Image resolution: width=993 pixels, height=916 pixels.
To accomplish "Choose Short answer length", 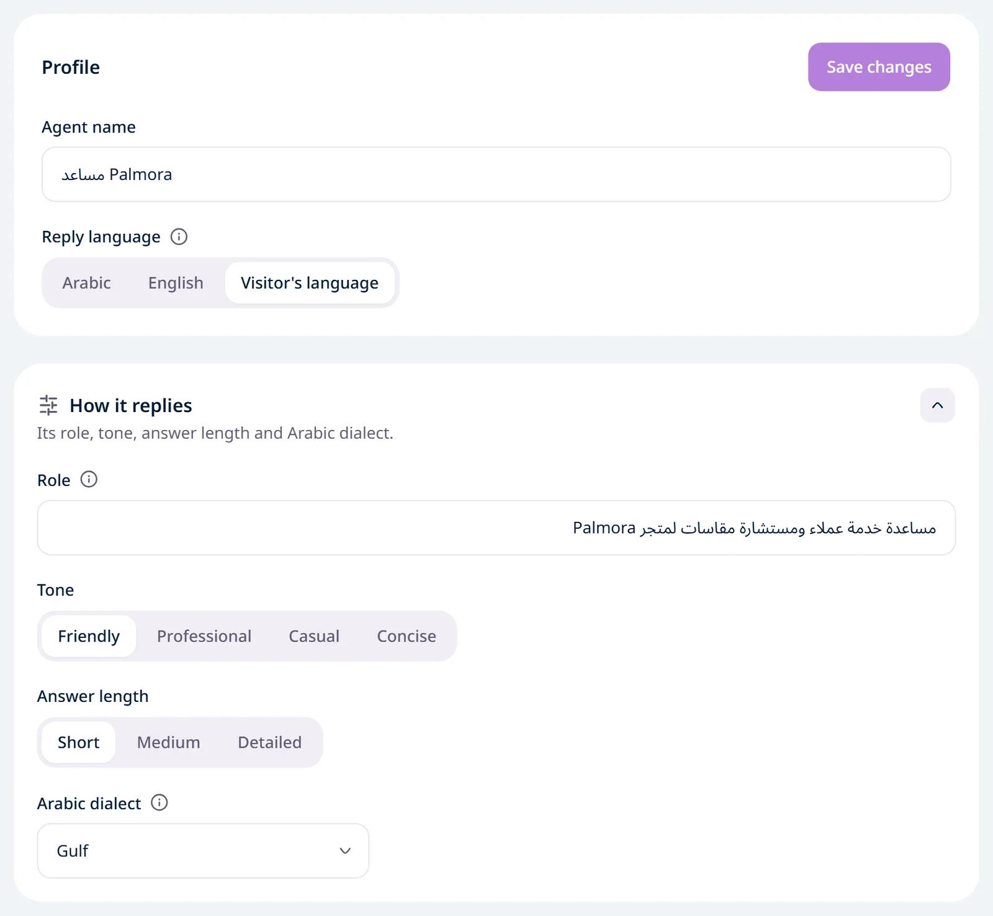I will 79,742.
